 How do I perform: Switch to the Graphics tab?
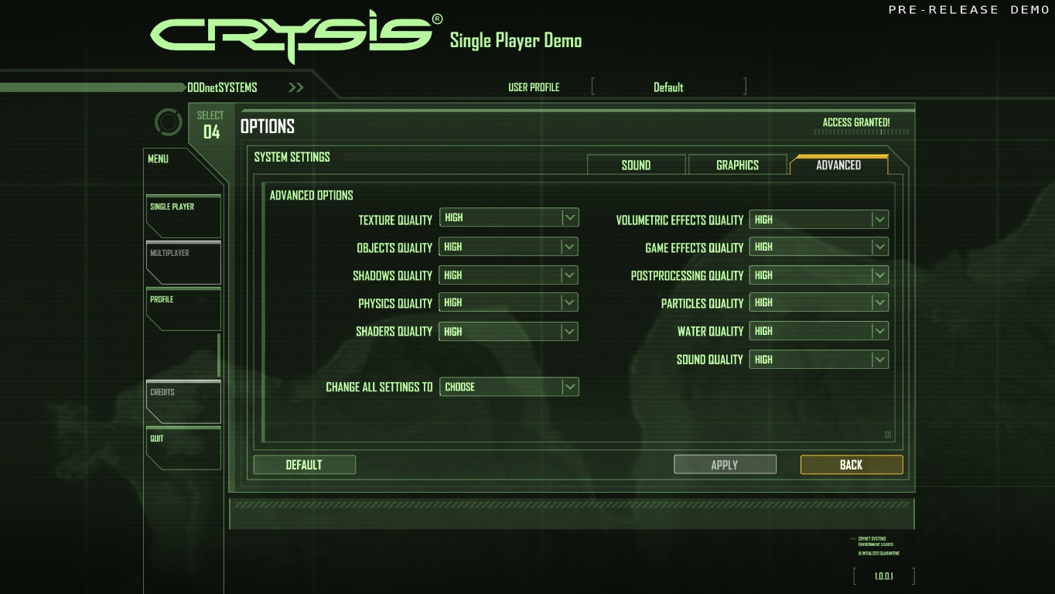click(x=737, y=165)
